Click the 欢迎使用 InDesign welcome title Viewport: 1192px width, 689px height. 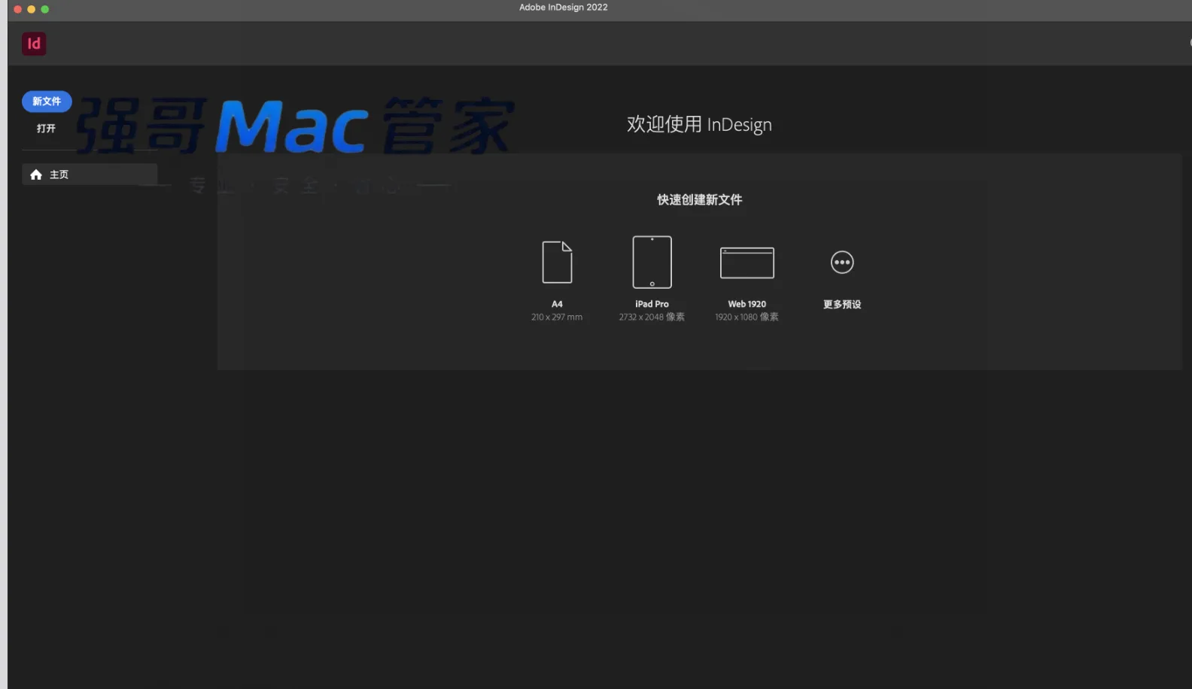pos(699,124)
